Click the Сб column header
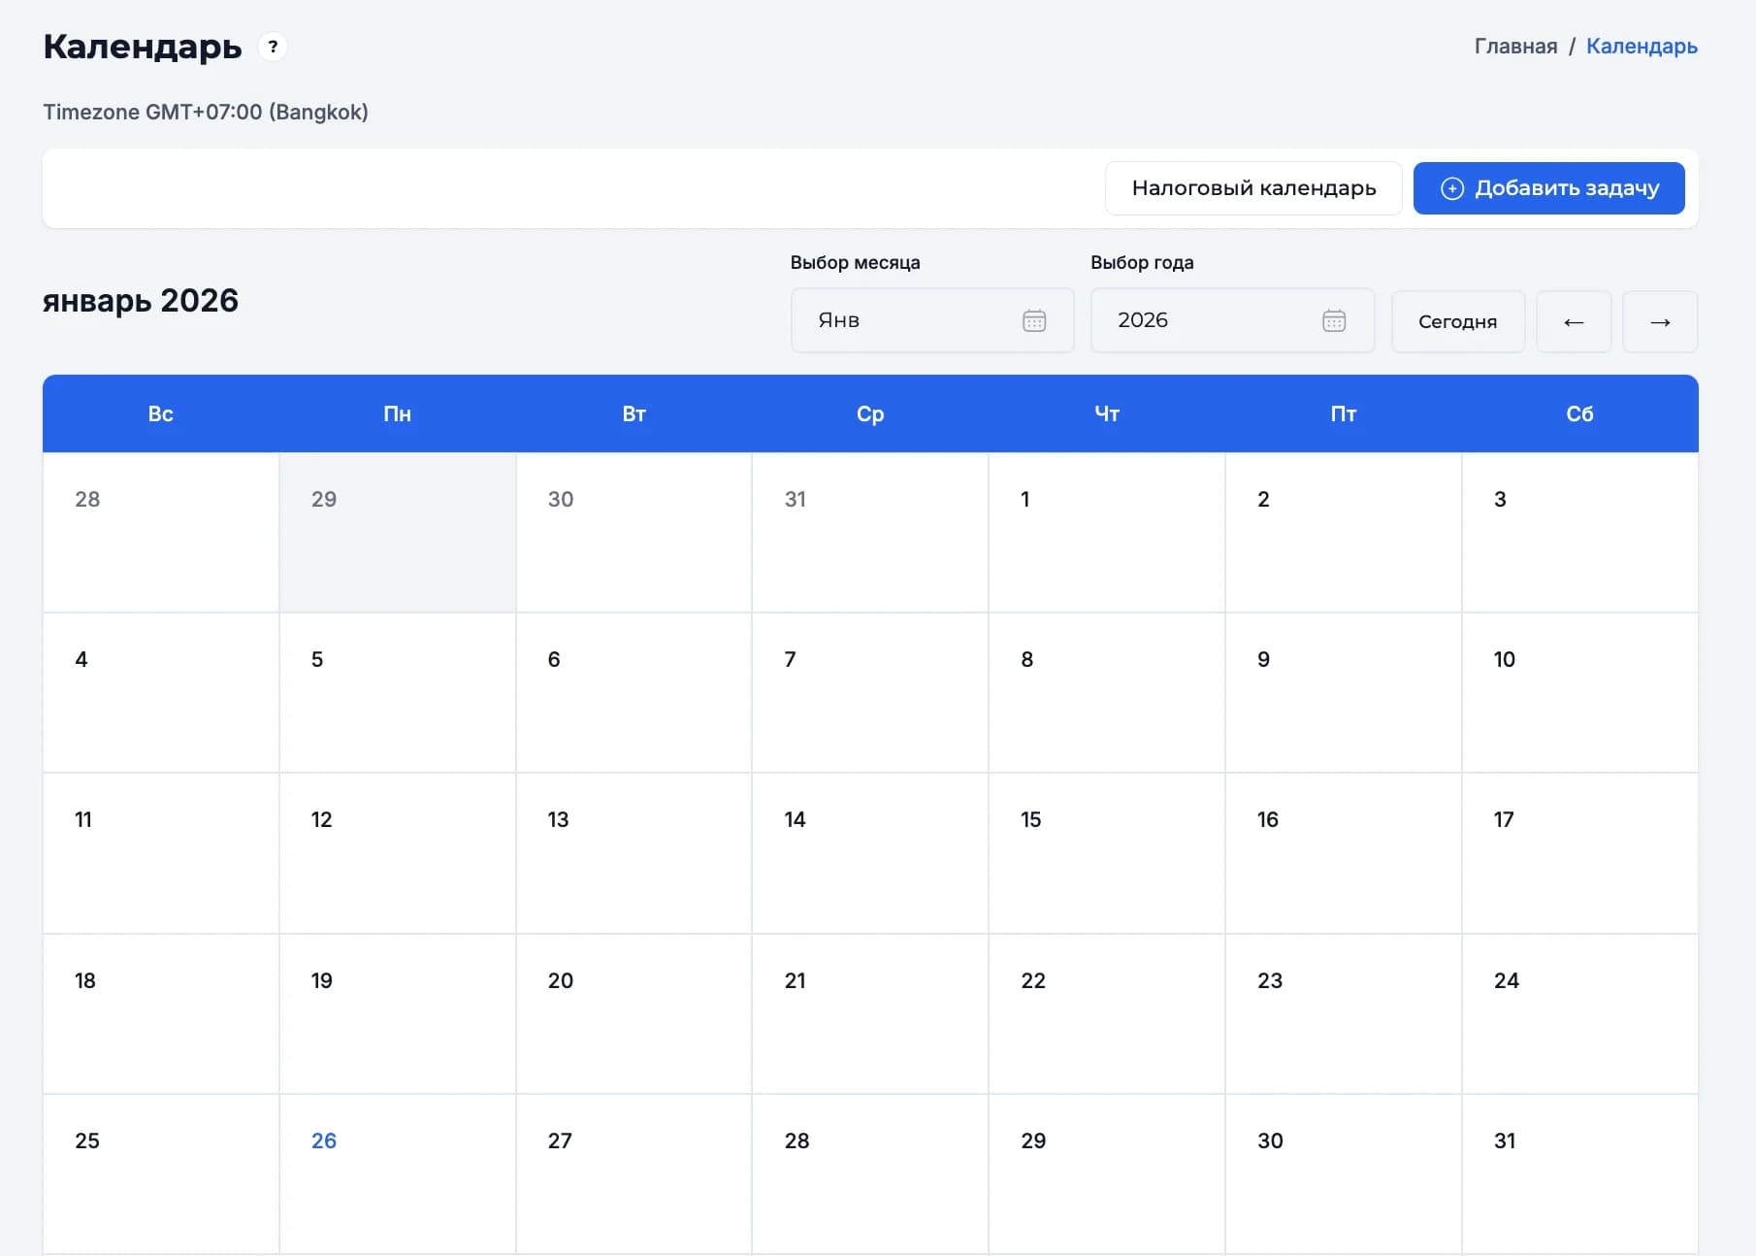 [x=1579, y=413]
